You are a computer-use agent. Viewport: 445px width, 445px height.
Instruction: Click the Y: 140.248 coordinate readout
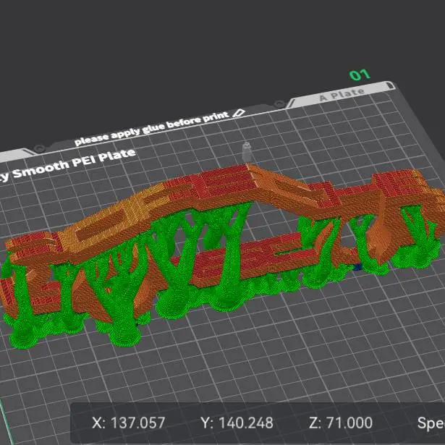(237, 423)
